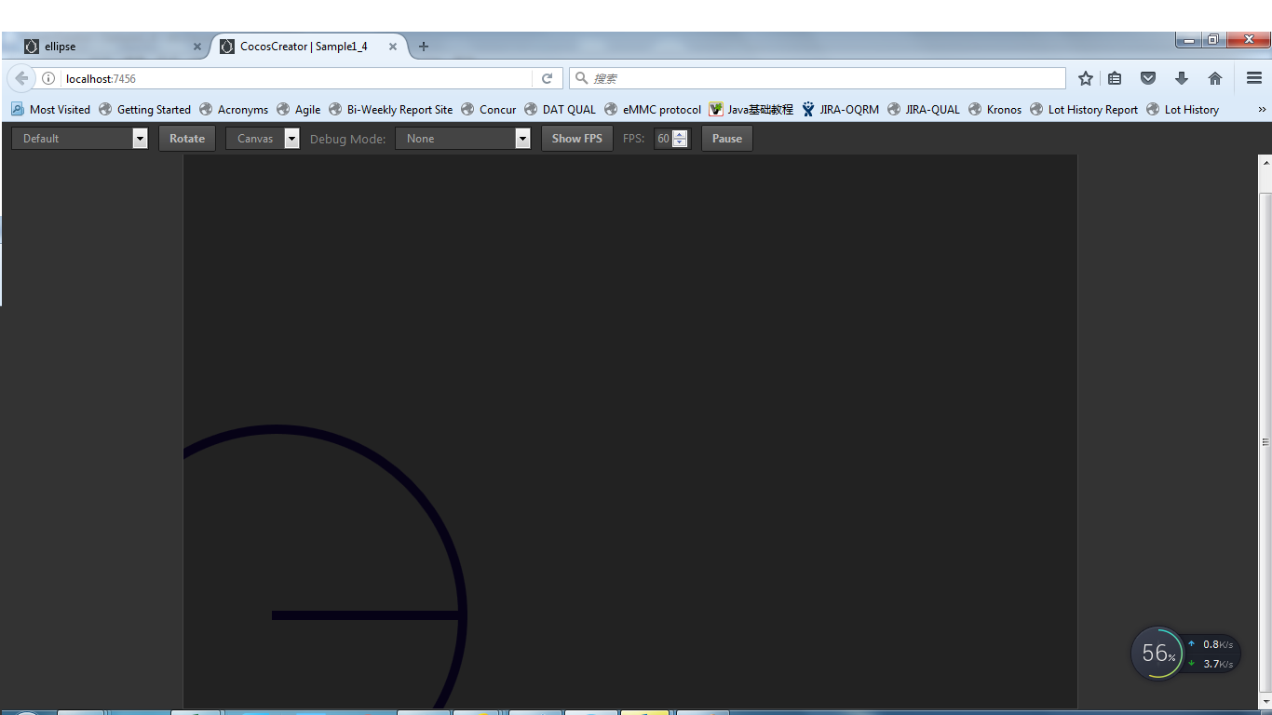1272x715 pixels.
Task: Open the Default device dropdown
Action: [x=79, y=139]
